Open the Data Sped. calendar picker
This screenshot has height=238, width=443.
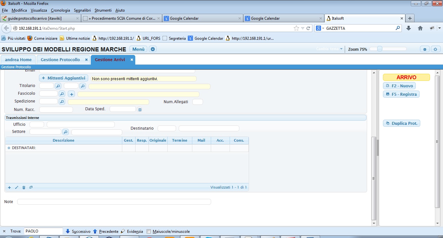click(x=140, y=110)
